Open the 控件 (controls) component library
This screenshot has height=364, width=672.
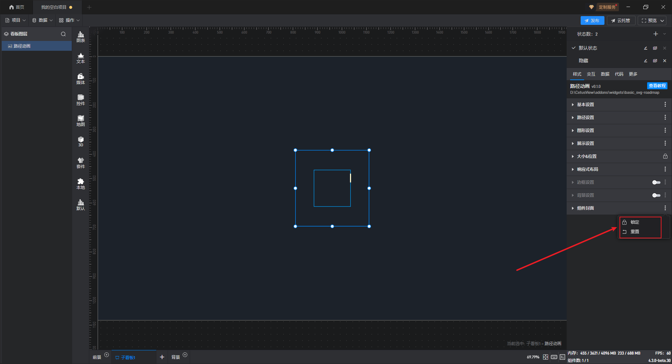[x=80, y=100]
